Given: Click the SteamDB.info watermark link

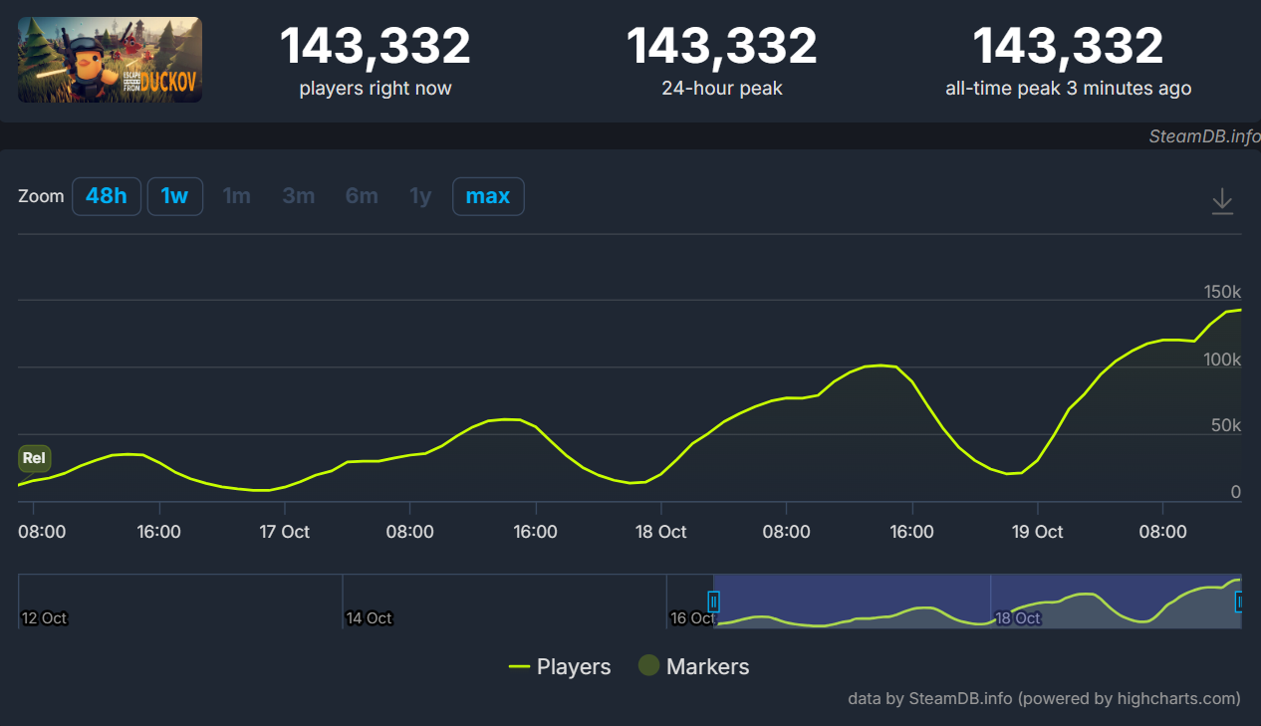Looking at the screenshot, I should [1203, 136].
